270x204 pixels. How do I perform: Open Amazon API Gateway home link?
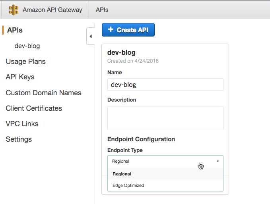pos(52,10)
